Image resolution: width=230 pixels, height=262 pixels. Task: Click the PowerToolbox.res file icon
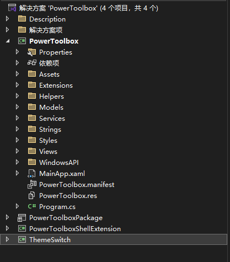coord(31,195)
